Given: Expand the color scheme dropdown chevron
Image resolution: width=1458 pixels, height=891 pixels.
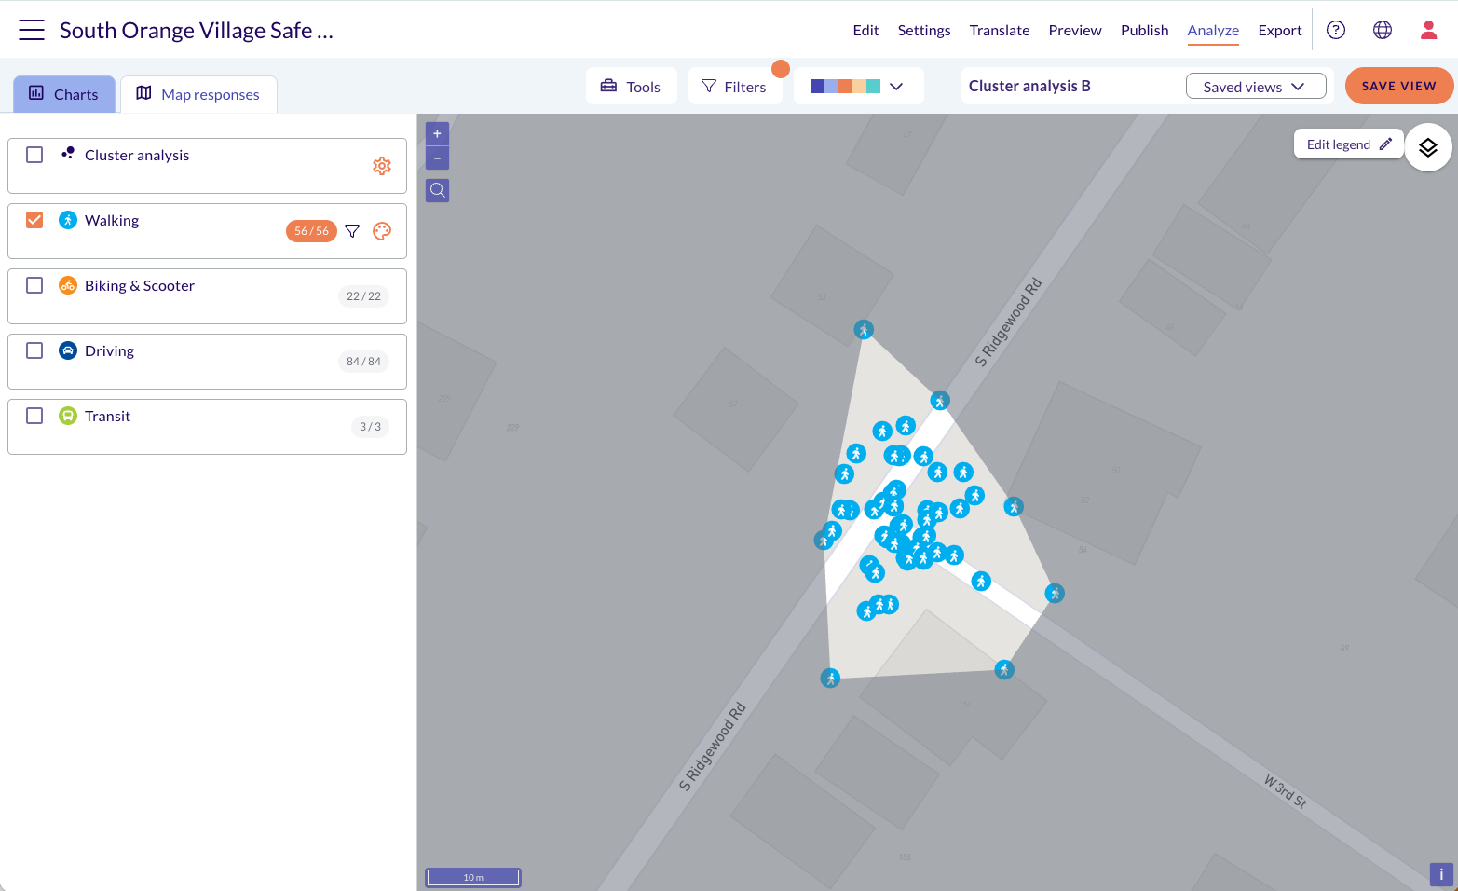Looking at the screenshot, I should (x=896, y=87).
